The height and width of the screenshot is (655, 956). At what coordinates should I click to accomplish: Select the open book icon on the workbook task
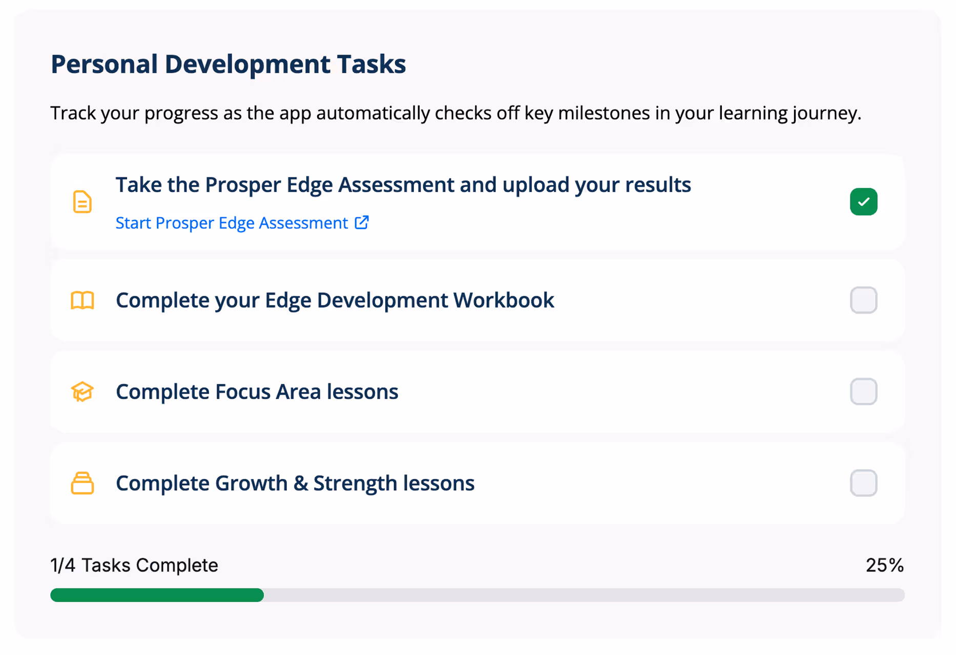pos(82,300)
